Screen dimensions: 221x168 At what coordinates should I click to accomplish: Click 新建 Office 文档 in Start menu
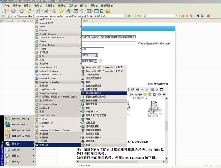coord(20,136)
